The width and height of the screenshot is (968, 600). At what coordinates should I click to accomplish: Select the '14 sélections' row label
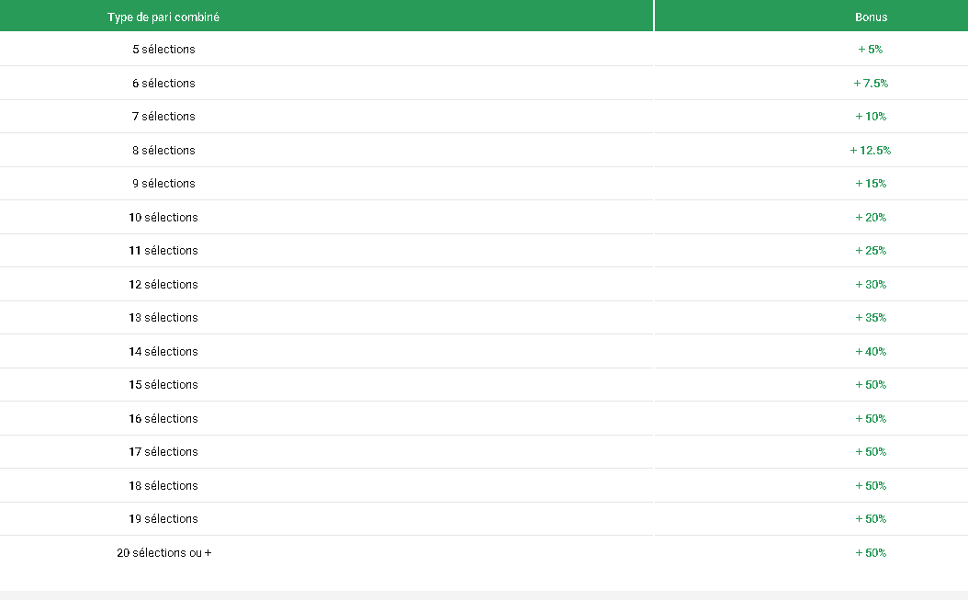pyautogui.click(x=163, y=352)
